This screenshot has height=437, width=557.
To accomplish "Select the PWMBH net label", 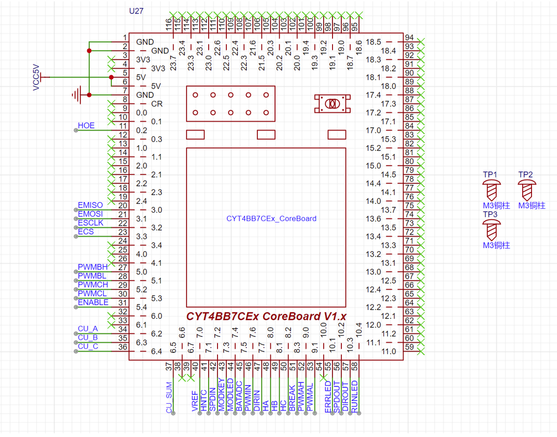I will [x=92, y=267].
